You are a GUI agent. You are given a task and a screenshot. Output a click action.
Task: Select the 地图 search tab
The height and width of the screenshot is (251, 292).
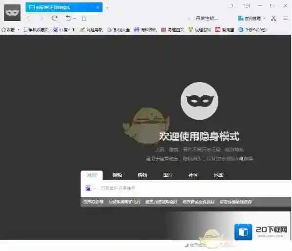pos(218,175)
